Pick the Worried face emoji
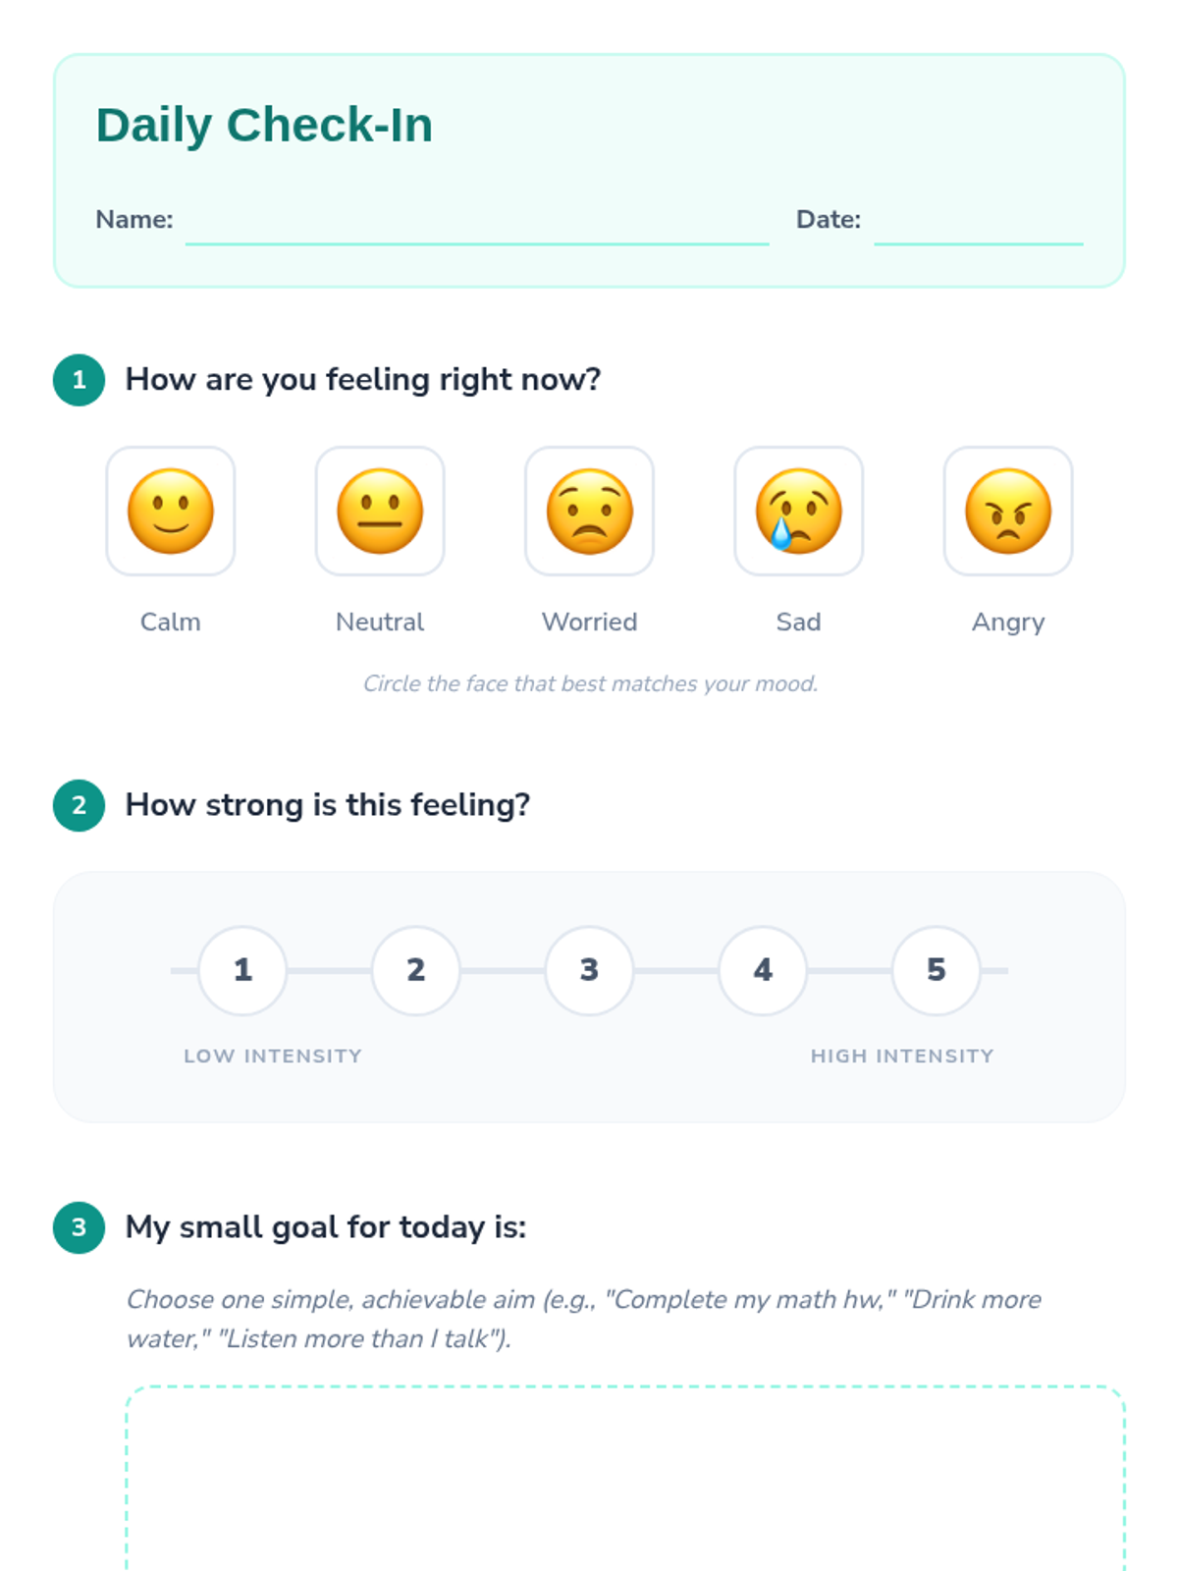 (x=589, y=511)
